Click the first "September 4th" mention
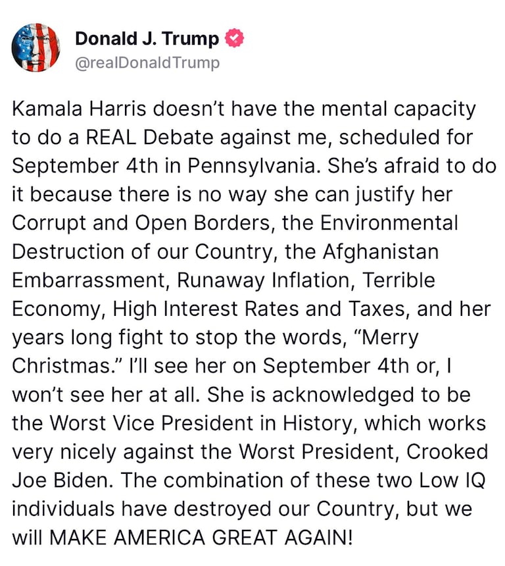The height and width of the screenshot is (566, 505). coord(85,167)
